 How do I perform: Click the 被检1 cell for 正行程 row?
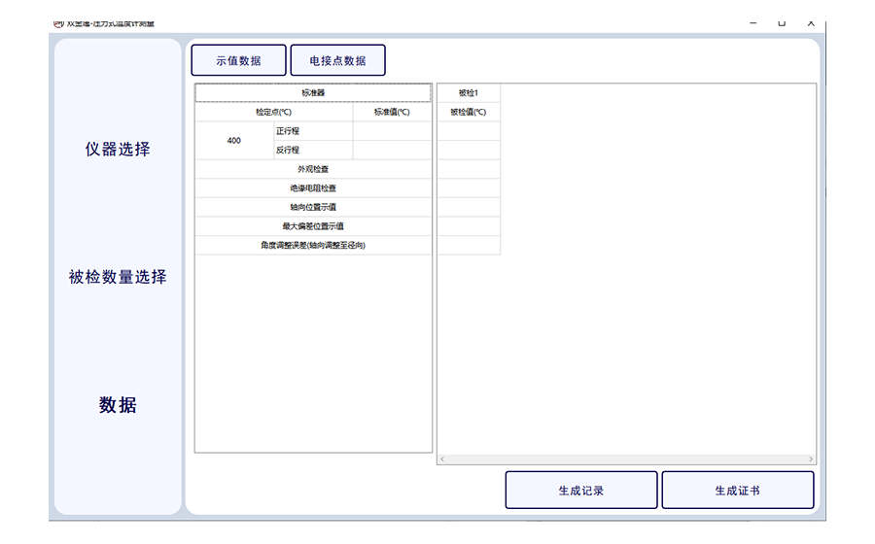(x=469, y=131)
